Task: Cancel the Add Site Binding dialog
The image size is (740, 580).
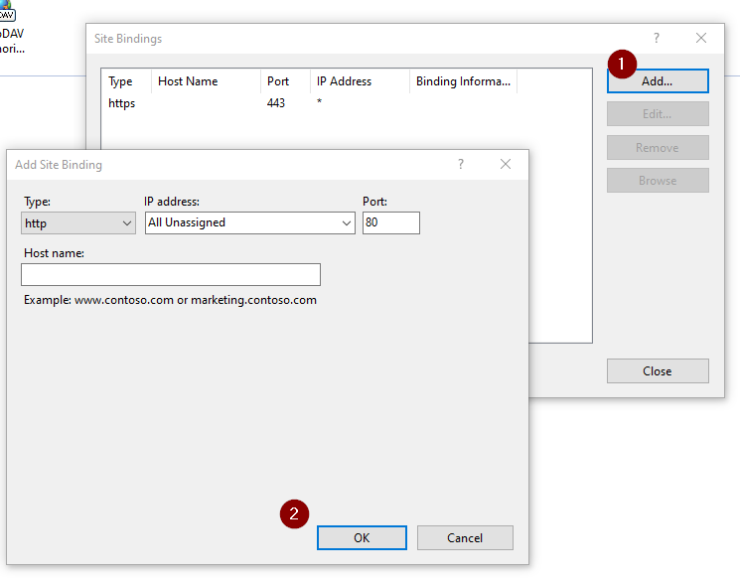Action: coord(465,538)
